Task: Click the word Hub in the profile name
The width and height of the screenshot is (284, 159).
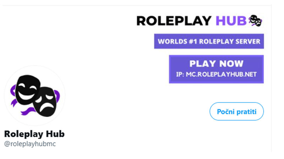Action: [x=55, y=134]
